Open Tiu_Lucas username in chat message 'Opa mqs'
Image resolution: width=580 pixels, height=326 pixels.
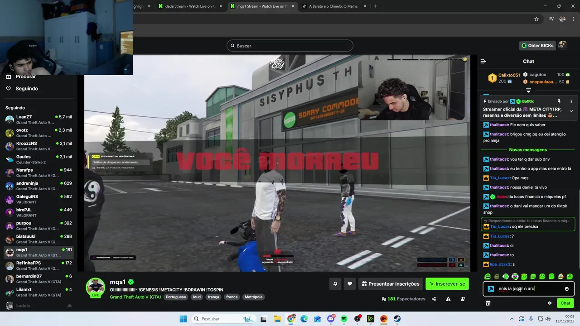pyautogui.click(x=500, y=178)
